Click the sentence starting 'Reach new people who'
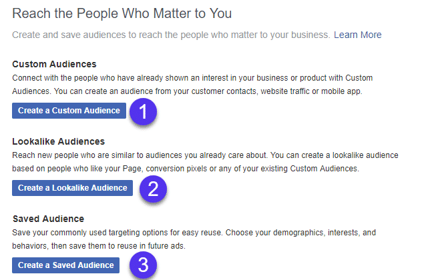 134,156
